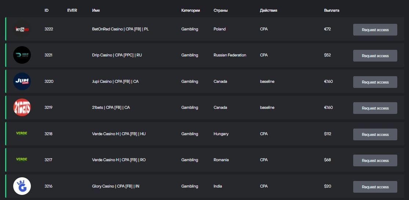Open the Glory Casino crown logo
Image resolution: width=409 pixels, height=200 pixels.
[x=22, y=186]
